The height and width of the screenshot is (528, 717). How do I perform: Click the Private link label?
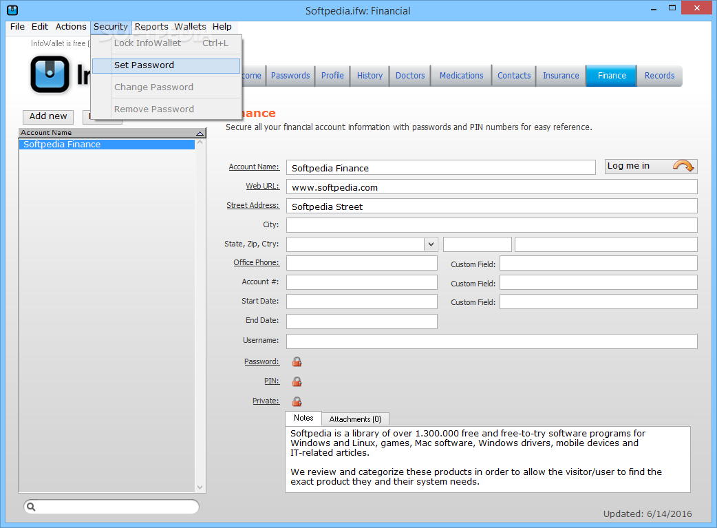tap(266, 401)
